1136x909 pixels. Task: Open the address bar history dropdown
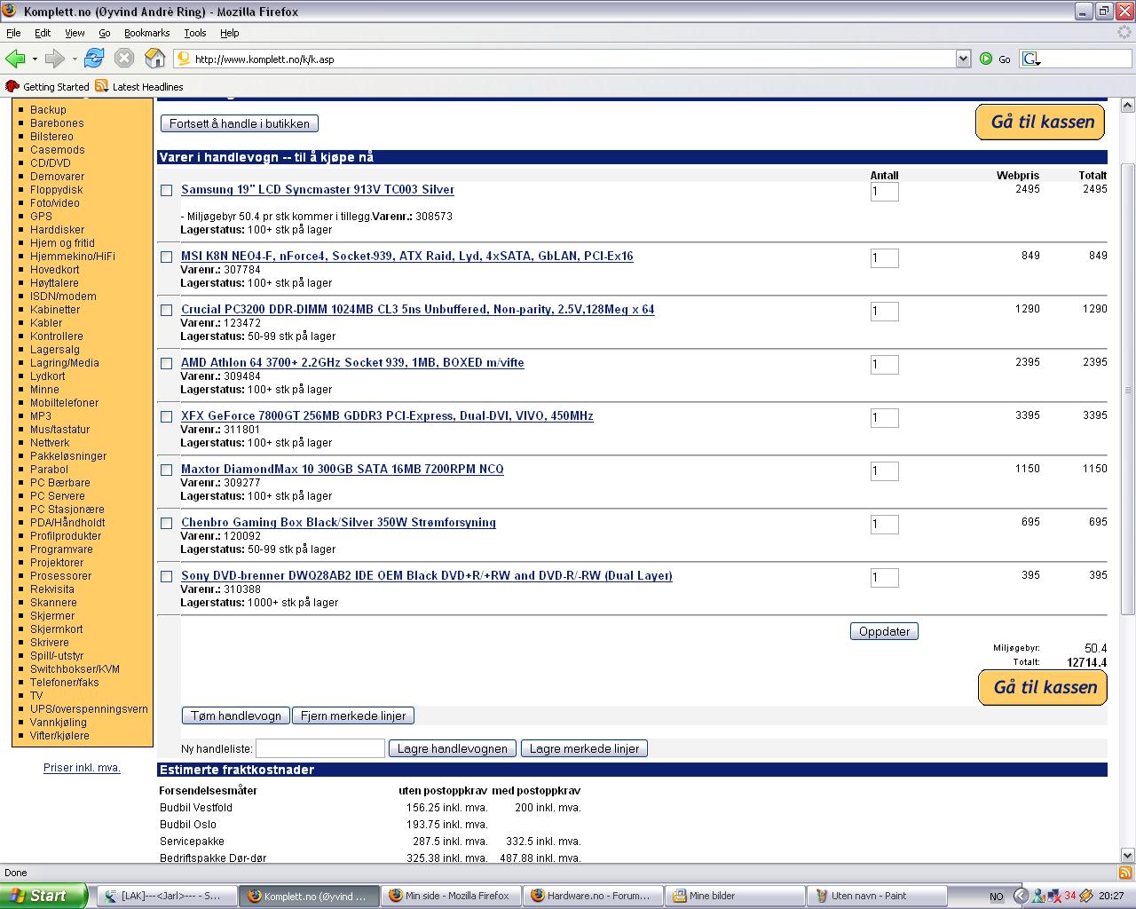click(963, 59)
